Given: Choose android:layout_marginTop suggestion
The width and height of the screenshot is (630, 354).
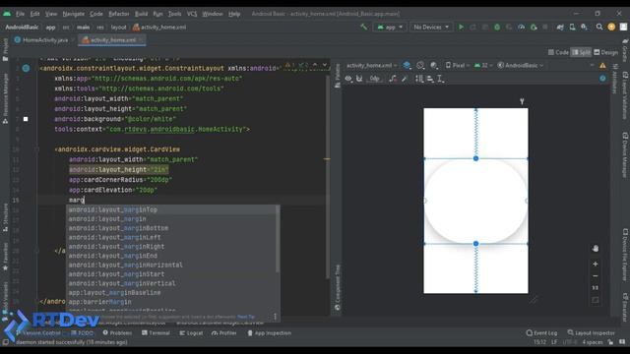Looking at the screenshot, I should (173, 209).
